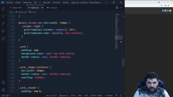Click the green color swatch in browser page
Viewport: 173px width, 97px height.
(x=165, y=11)
